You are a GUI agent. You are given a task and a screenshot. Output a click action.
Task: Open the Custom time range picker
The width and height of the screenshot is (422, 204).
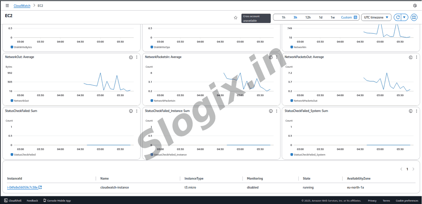349,17
